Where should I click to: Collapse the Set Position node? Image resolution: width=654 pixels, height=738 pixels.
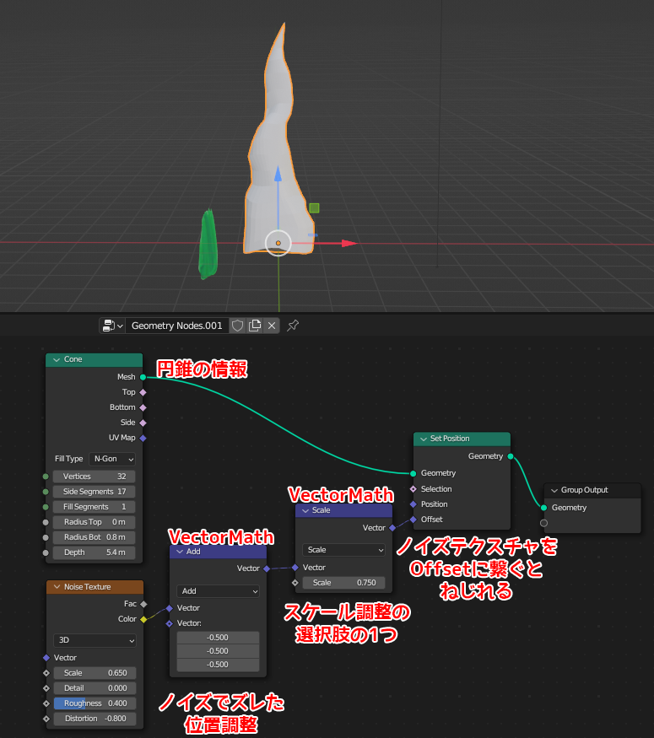click(x=422, y=439)
